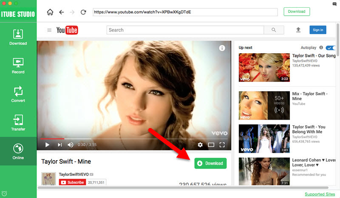The height and width of the screenshot is (198, 340).
Task: Open the Convert section in the sidebar
Action: tap(18, 94)
